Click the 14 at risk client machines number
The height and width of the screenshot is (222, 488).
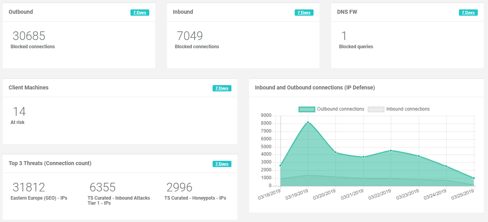coord(19,112)
